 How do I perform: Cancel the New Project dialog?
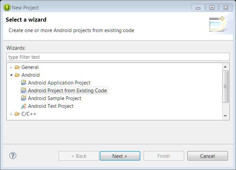click(208, 156)
